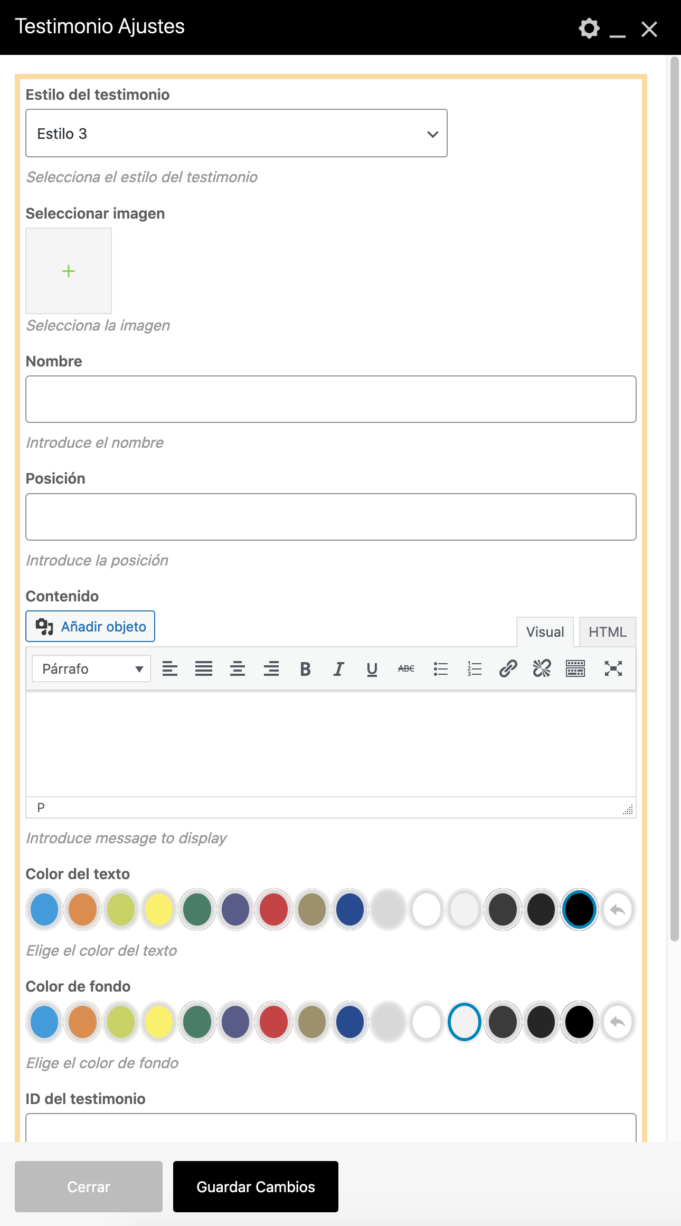Click the Guardar Cambios button
This screenshot has width=681, height=1226.
pos(256,1187)
